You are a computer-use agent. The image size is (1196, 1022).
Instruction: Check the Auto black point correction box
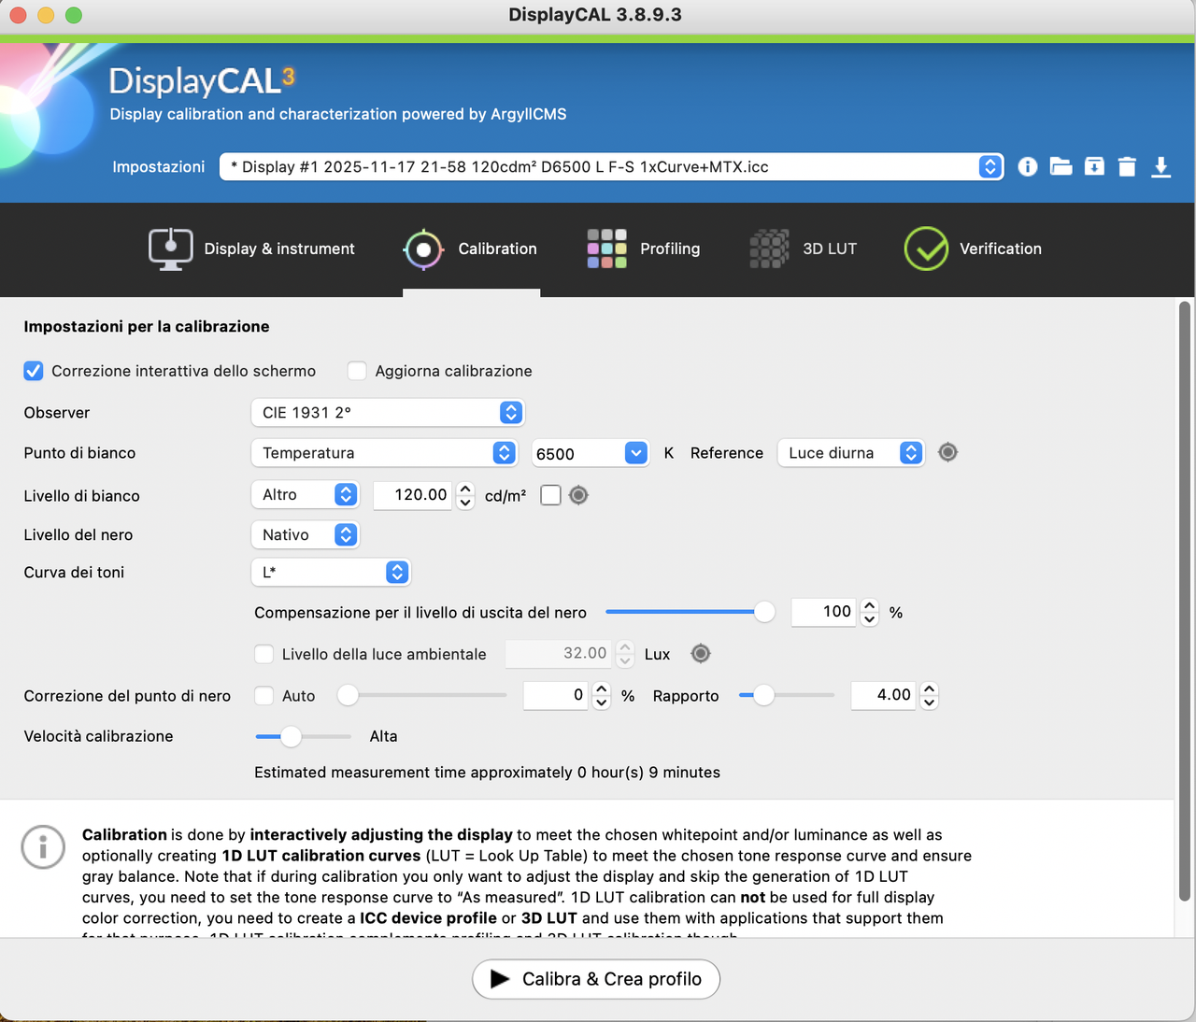(x=264, y=696)
